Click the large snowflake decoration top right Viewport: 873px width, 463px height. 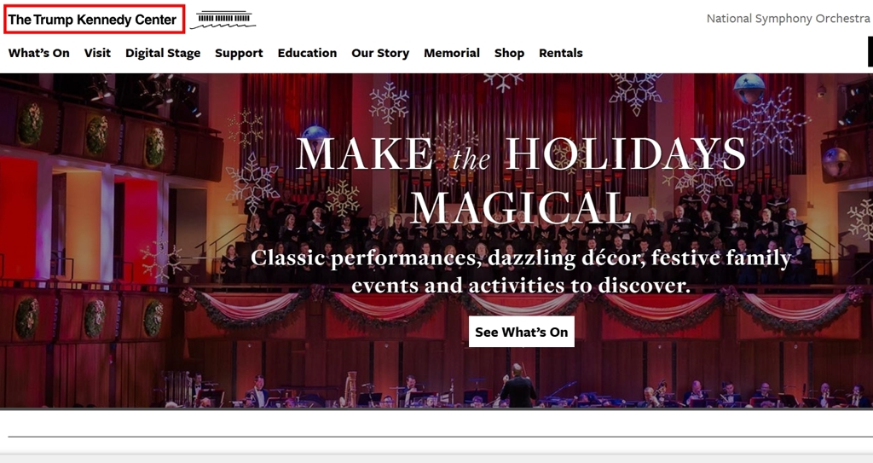[x=771, y=121]
